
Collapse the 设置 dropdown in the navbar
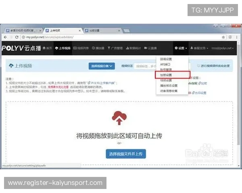click(181, 48)
